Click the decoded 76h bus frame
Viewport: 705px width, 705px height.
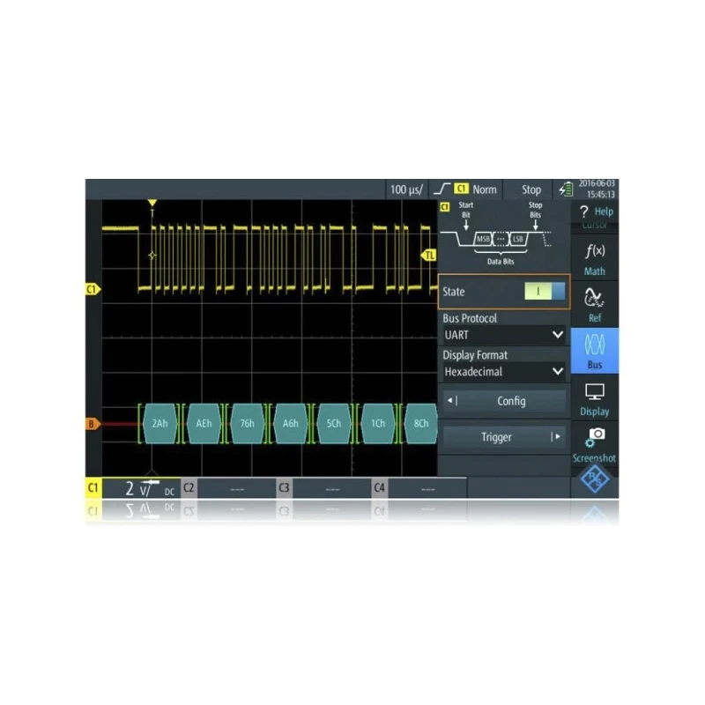point(248,424)
